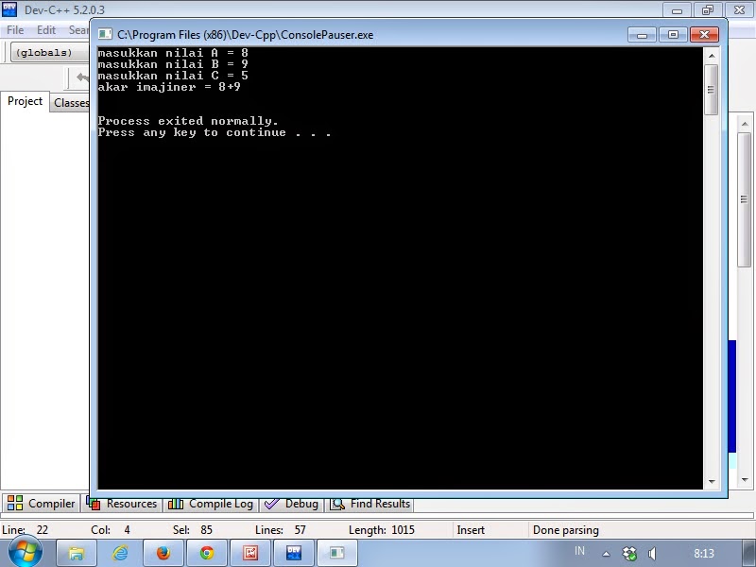Screen dimensions: 756x567
Task: Click the Find Results magnifier icon
Action: pyautogui.click(x=337, y=504)
